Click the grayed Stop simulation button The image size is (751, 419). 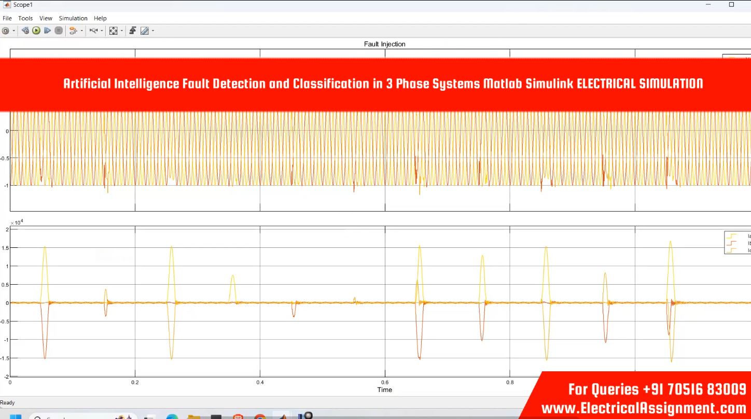[59, 31]
